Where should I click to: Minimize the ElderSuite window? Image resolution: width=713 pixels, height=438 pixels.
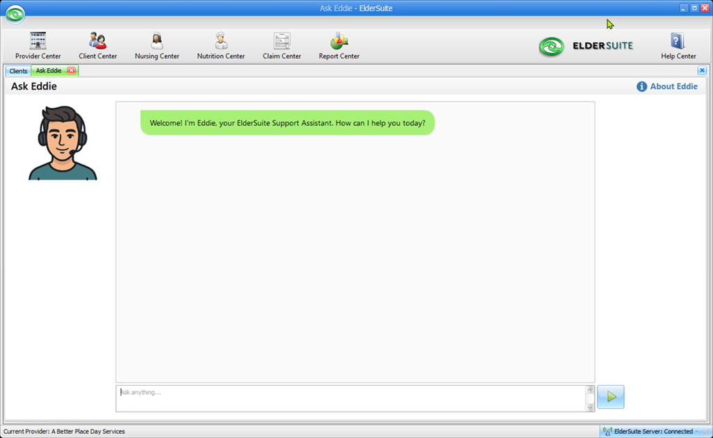point(683,8)
